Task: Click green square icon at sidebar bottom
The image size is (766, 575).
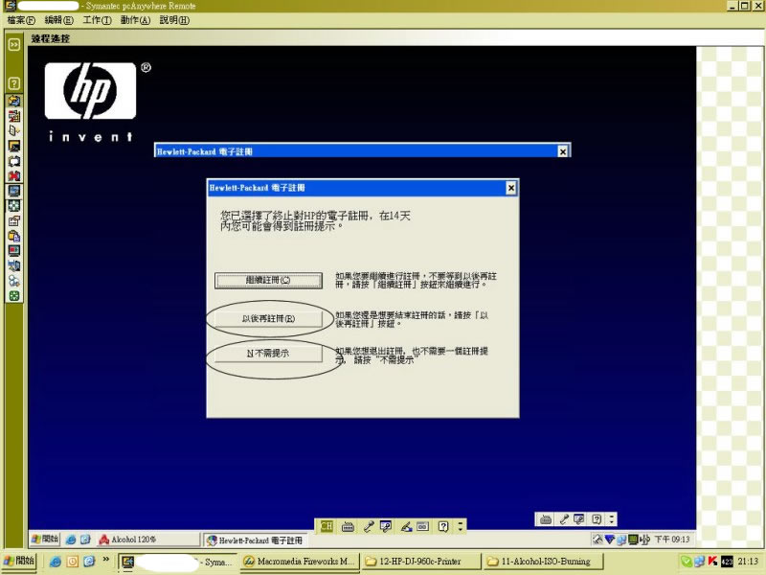Action: [x=14, y=296]
